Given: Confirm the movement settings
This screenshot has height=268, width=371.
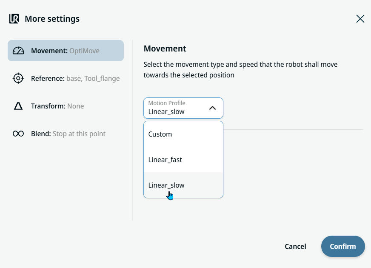Looking at the screenshot, I should [x=343, y=246].
